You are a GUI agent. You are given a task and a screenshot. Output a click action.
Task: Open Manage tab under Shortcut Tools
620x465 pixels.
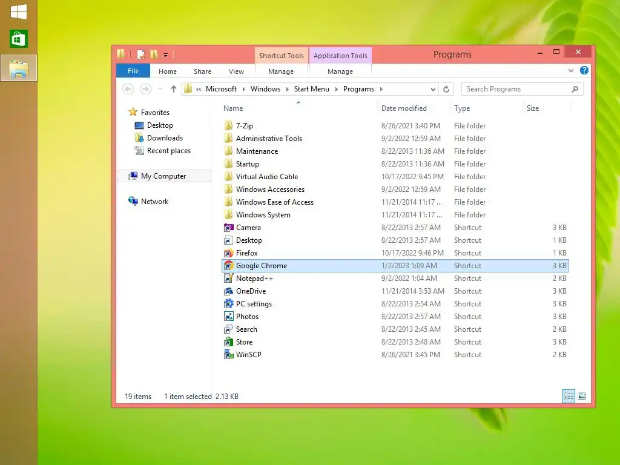pos(281,71)
